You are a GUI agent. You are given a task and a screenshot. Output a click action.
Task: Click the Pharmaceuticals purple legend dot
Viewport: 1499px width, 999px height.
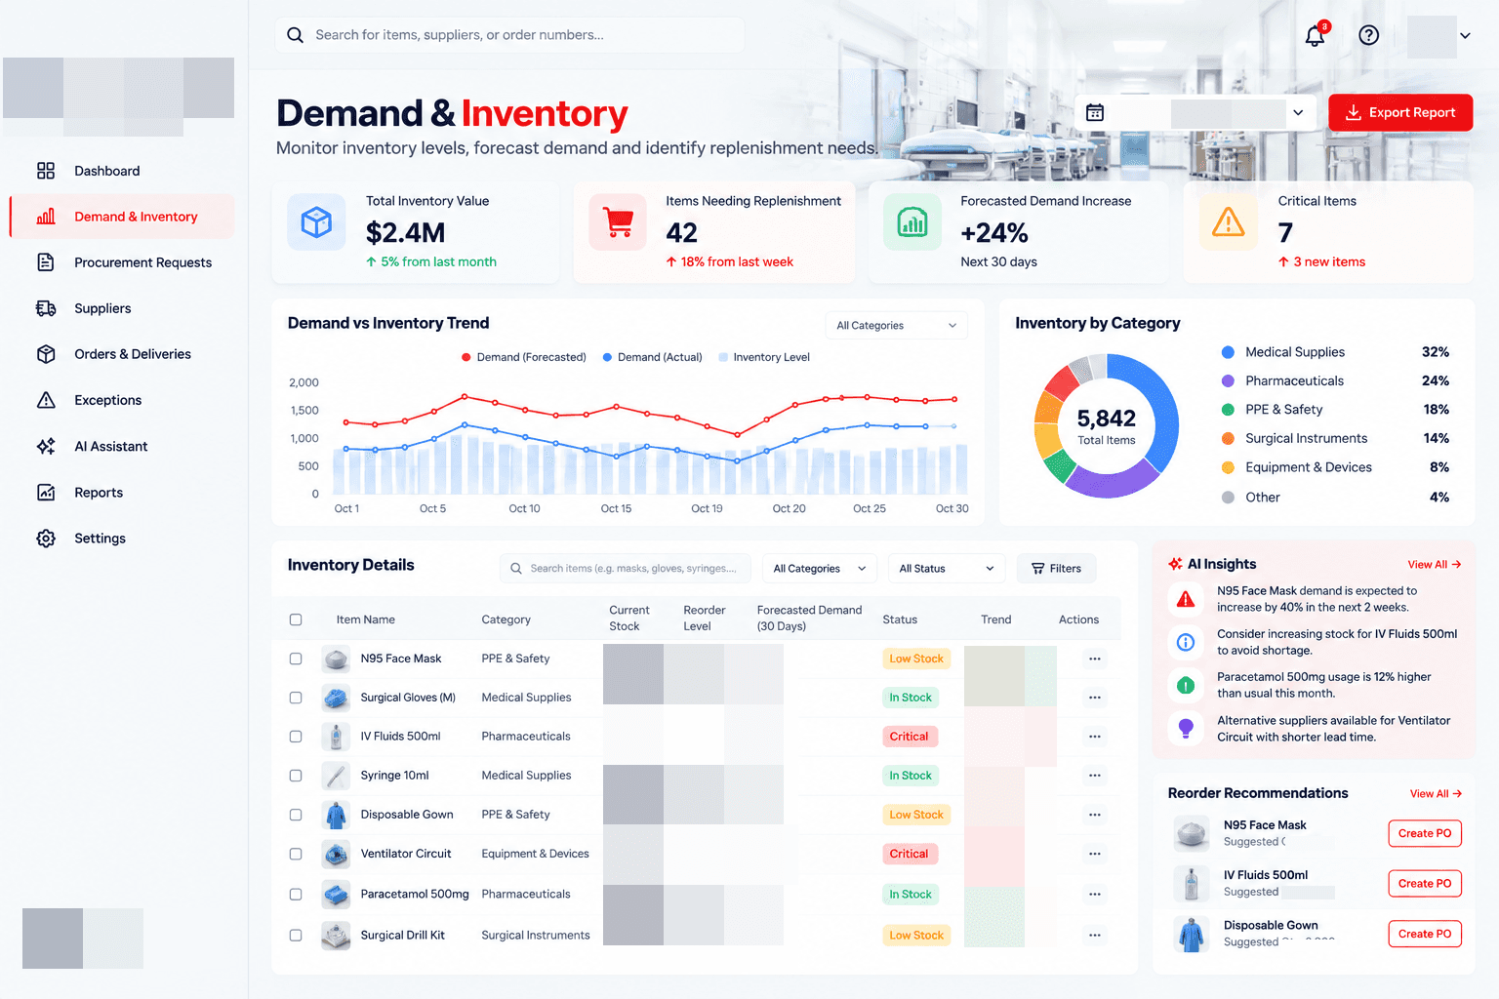pyautogui.click(x=1228, y=380)
